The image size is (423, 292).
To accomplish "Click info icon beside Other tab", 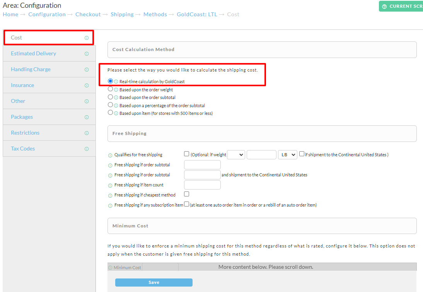I will click(87, 101).
